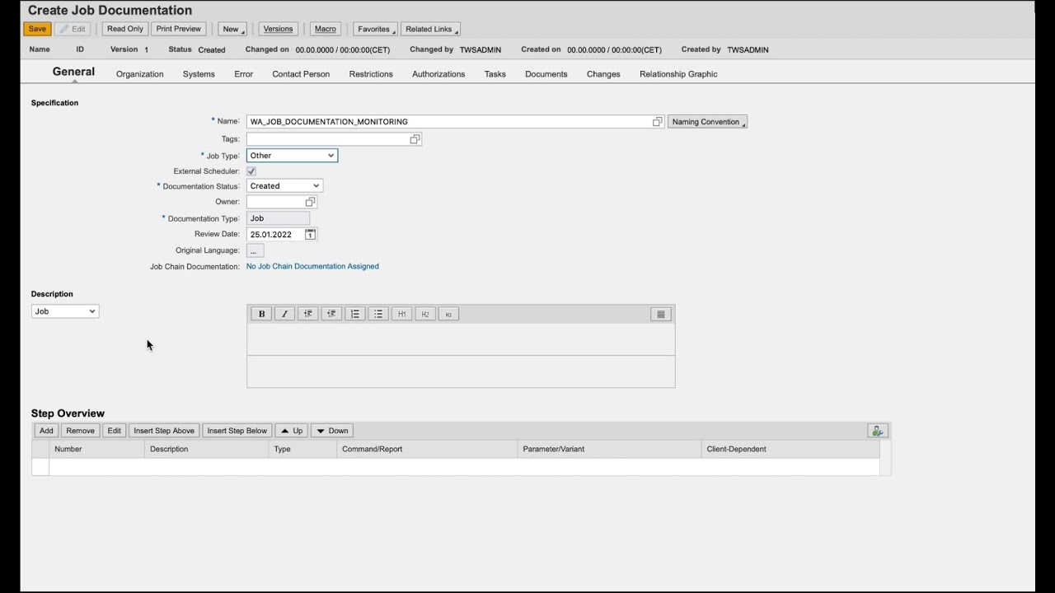Expand the Favorites menu
This screenshot has width=1055, height=593.
[375, 29]
